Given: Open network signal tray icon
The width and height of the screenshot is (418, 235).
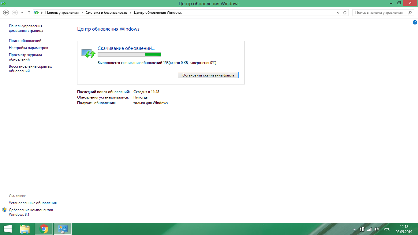Looking at the screenshot, I should (369, 229).
